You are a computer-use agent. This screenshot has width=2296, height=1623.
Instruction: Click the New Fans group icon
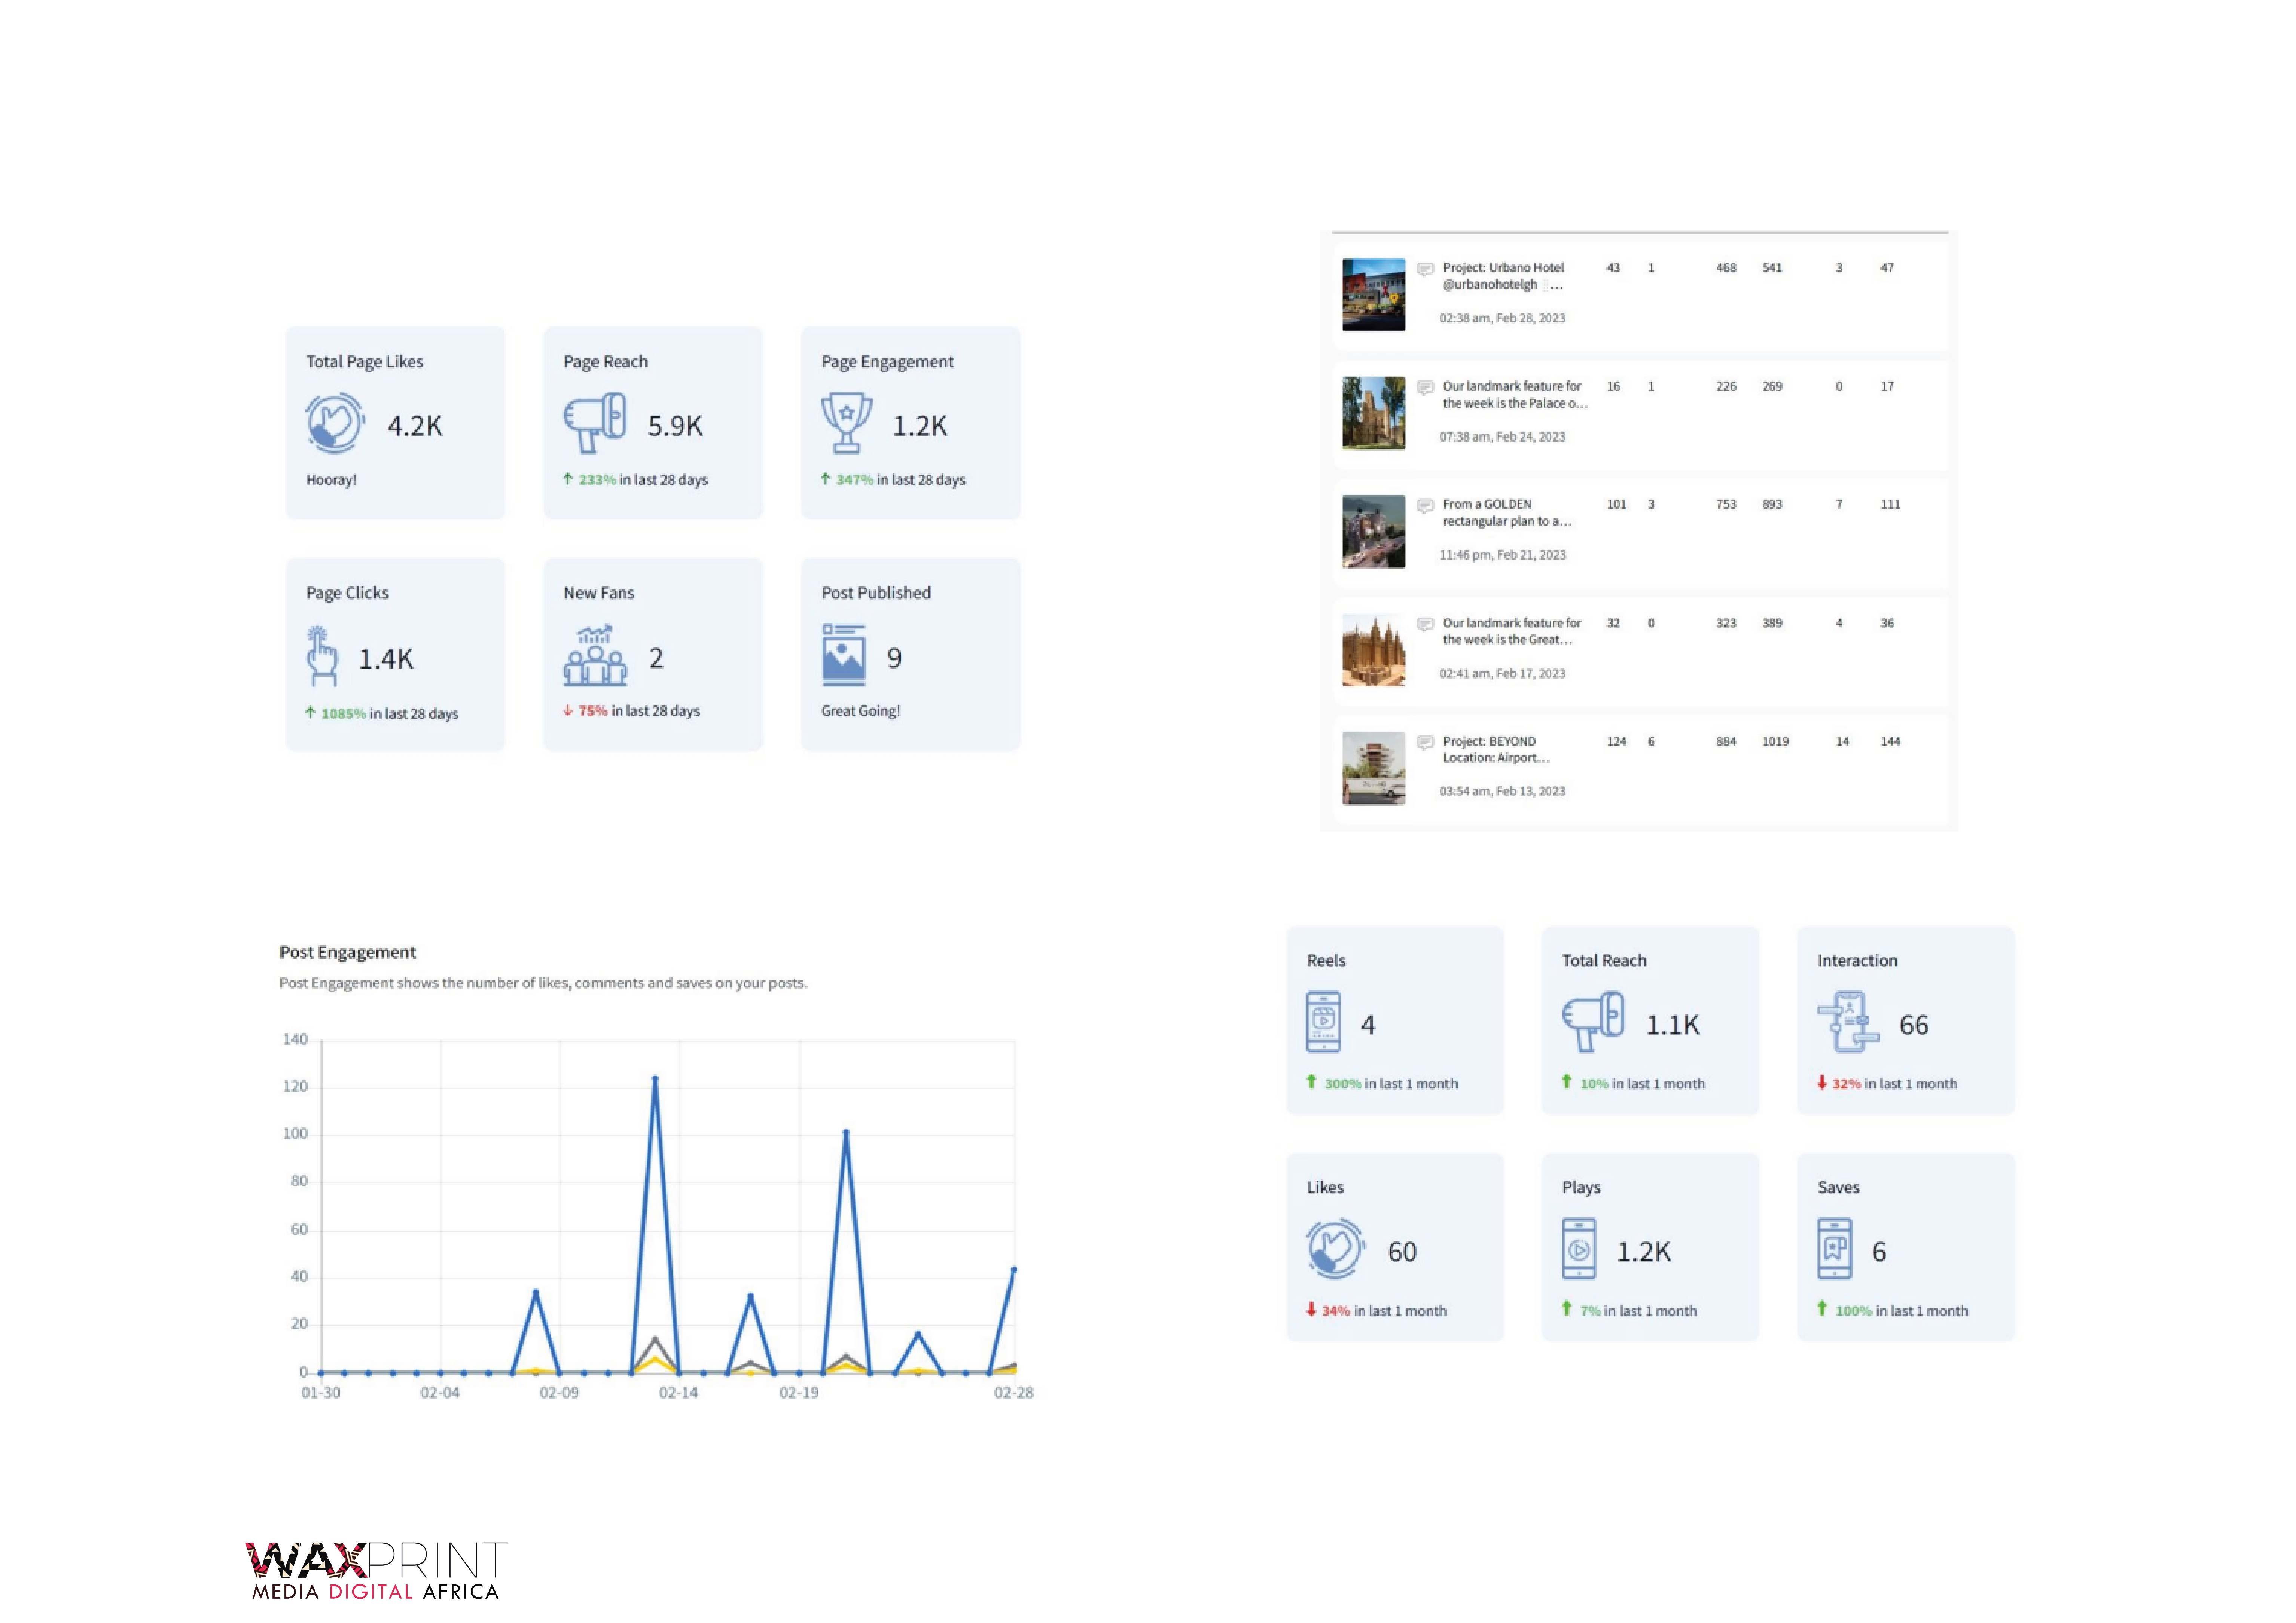[x=595, y=656]
